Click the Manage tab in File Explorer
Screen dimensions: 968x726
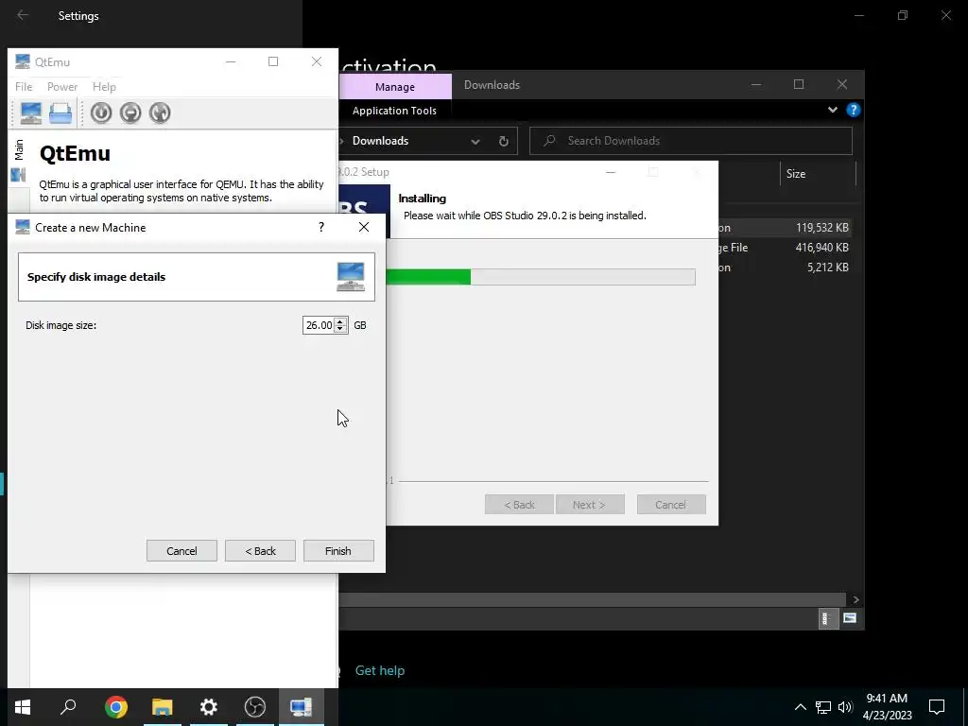click(395, 87)
